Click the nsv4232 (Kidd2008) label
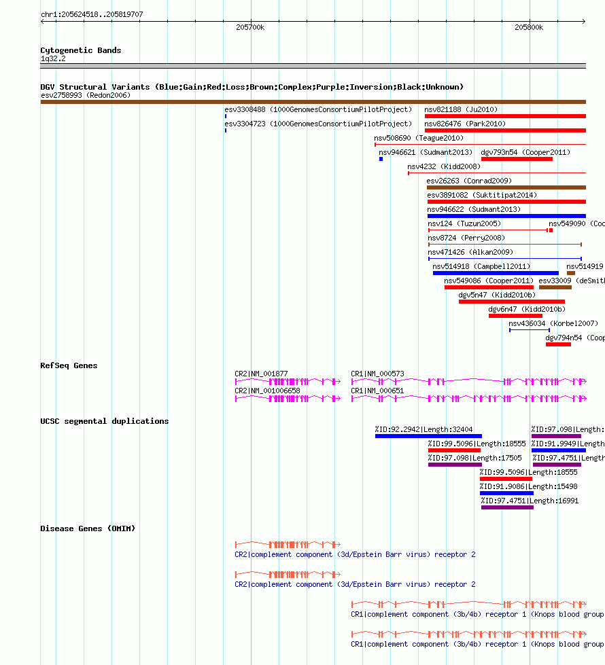 (444, 166)
